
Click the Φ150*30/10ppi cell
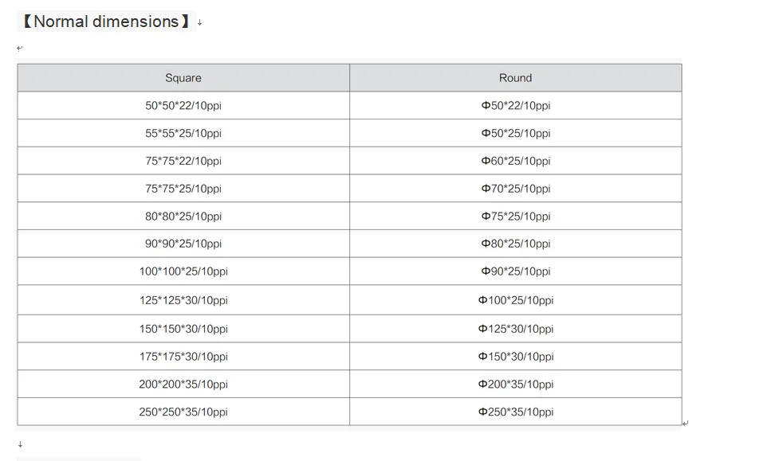pyautogui.click(x=515, y=357)
